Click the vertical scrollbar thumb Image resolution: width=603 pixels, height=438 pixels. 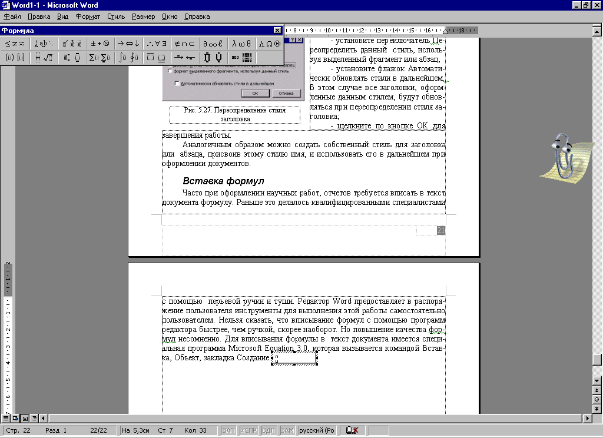[x=597, y=360]
